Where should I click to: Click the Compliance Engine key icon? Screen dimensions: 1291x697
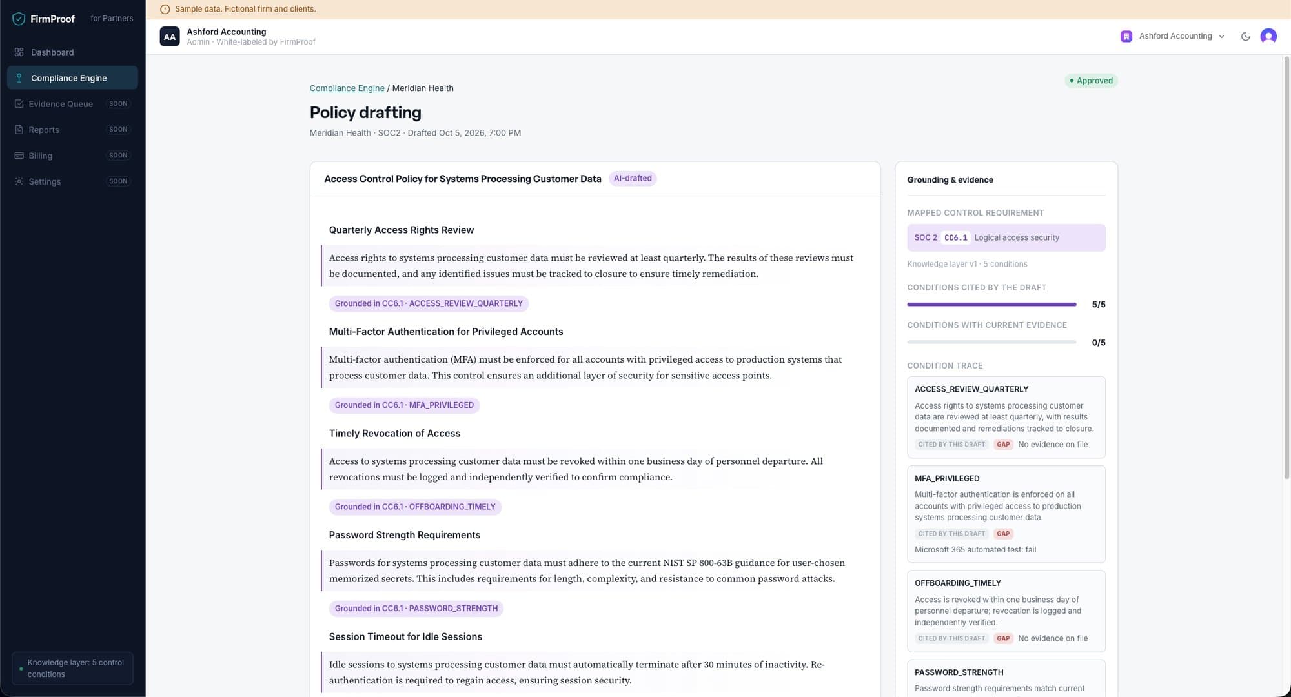pyautogui.click(x=19, y=78)
